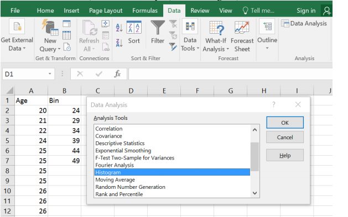Screen dimensions: 348x217
Task: Confirm the formula bar entry
Action: pos(99,74)
